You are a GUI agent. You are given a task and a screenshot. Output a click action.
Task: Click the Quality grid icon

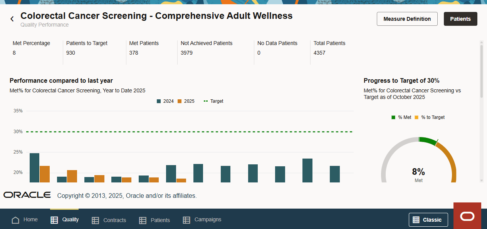click(54, 220)
